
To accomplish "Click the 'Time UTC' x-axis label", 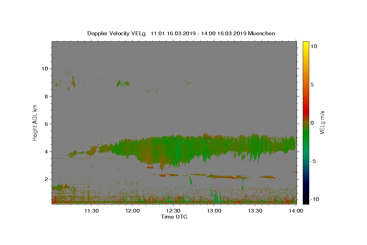I will pyautogui.click(x=174, y=217).
